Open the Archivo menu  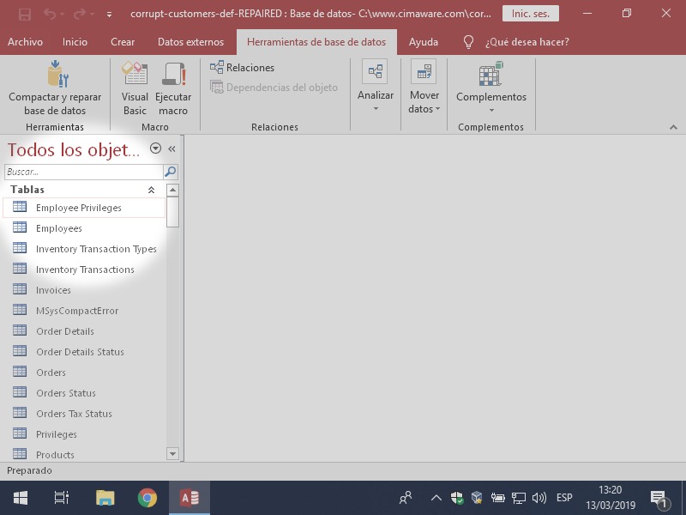pos(25,42)
